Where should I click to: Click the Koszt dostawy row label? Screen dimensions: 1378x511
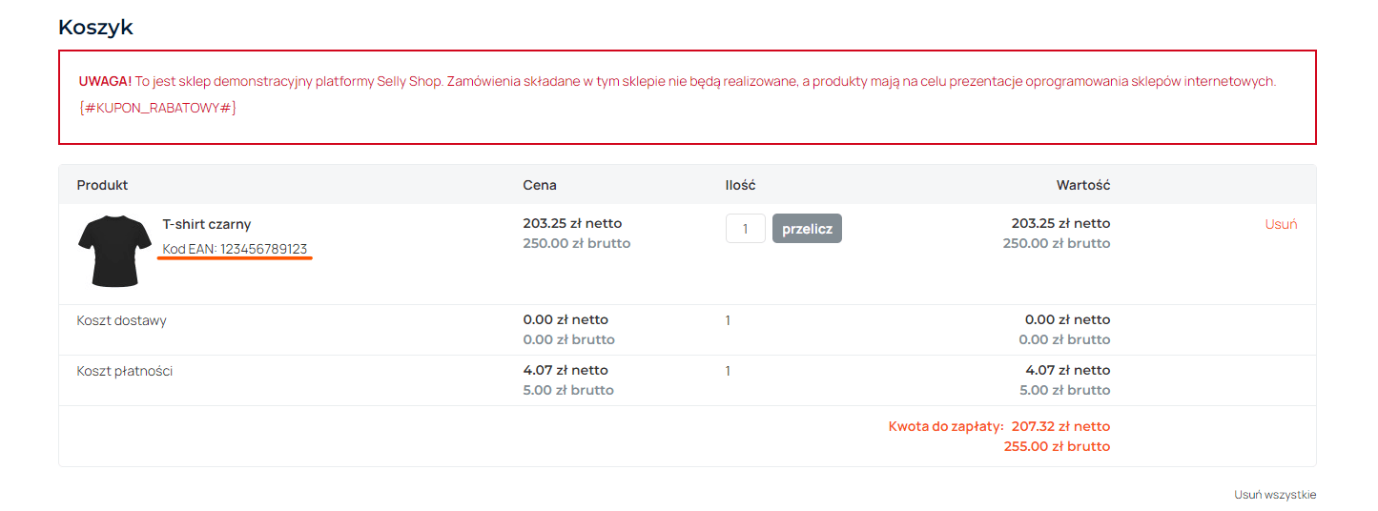[121, 320]
